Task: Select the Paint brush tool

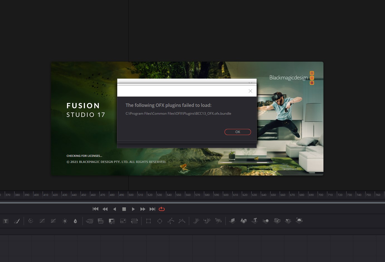Action: pos(17,221)
